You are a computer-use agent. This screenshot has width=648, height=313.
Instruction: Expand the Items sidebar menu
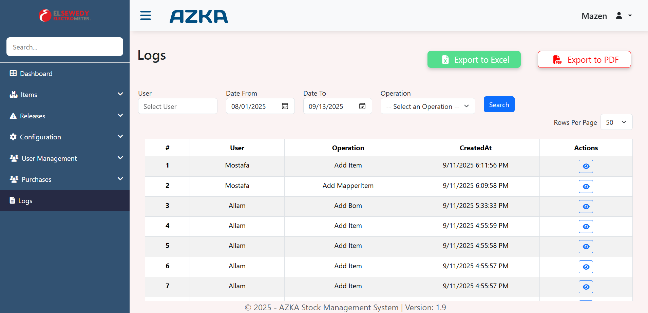coord(64,95)
